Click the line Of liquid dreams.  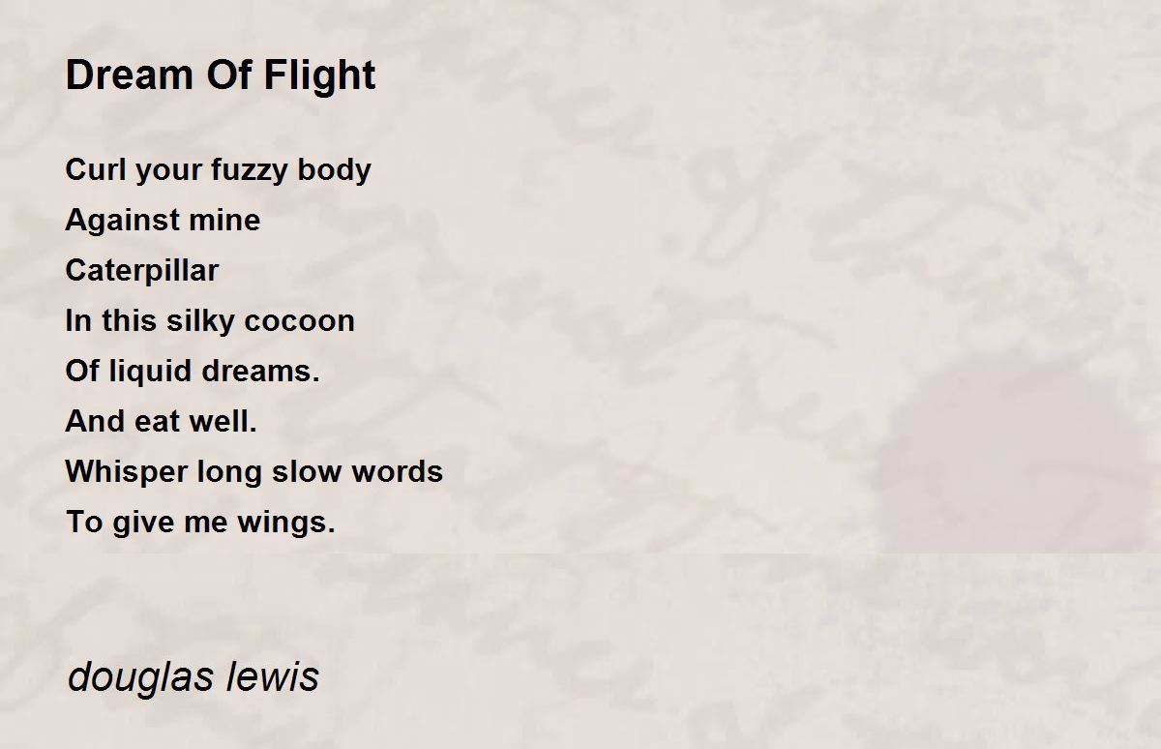(x=193, y=371)
